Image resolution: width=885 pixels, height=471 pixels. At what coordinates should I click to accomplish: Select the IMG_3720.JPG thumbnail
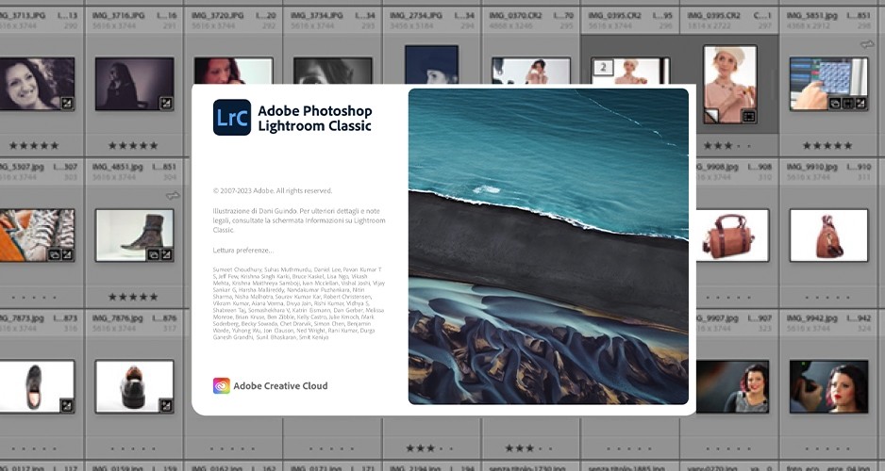tap(233, 71)
